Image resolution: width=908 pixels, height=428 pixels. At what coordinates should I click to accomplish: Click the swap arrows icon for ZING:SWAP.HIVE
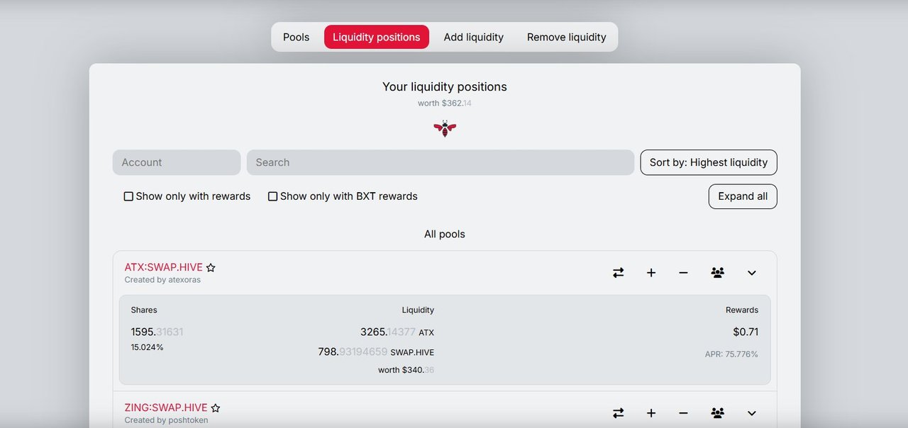point(619,413)
